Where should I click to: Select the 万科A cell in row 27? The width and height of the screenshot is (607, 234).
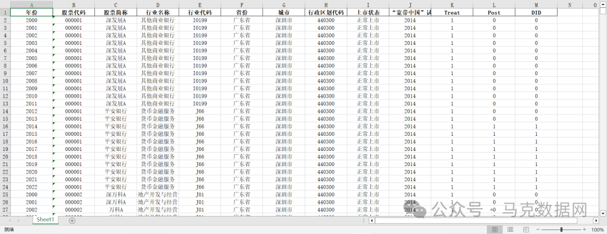tap(116, 210)
